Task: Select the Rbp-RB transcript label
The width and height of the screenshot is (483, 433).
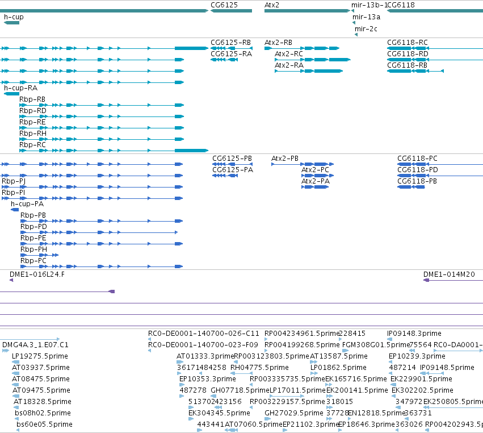Action: coord(32,99)
